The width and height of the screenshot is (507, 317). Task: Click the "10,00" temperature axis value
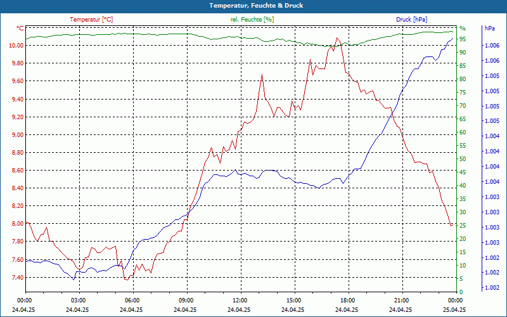coord(16,46)
